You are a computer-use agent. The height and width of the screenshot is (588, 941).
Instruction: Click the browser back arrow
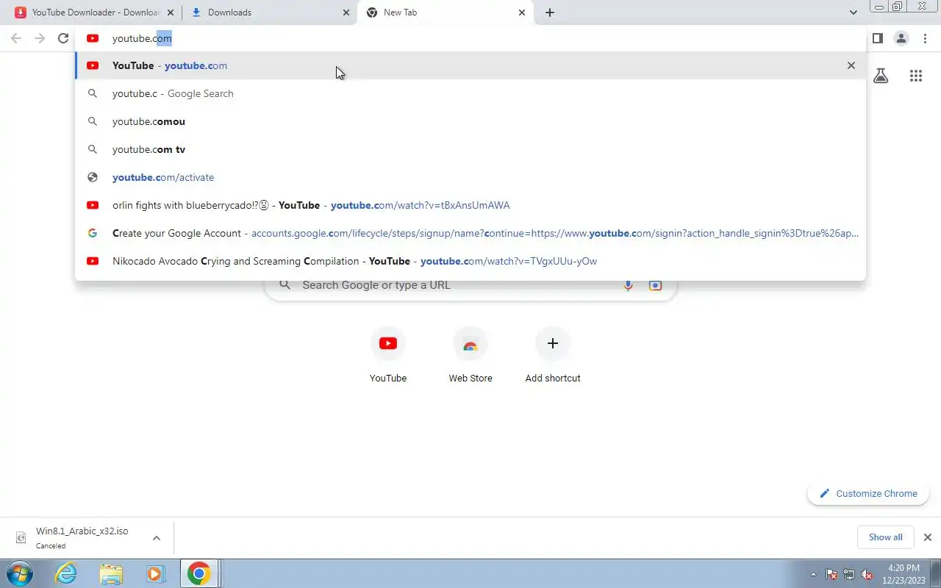16,38
